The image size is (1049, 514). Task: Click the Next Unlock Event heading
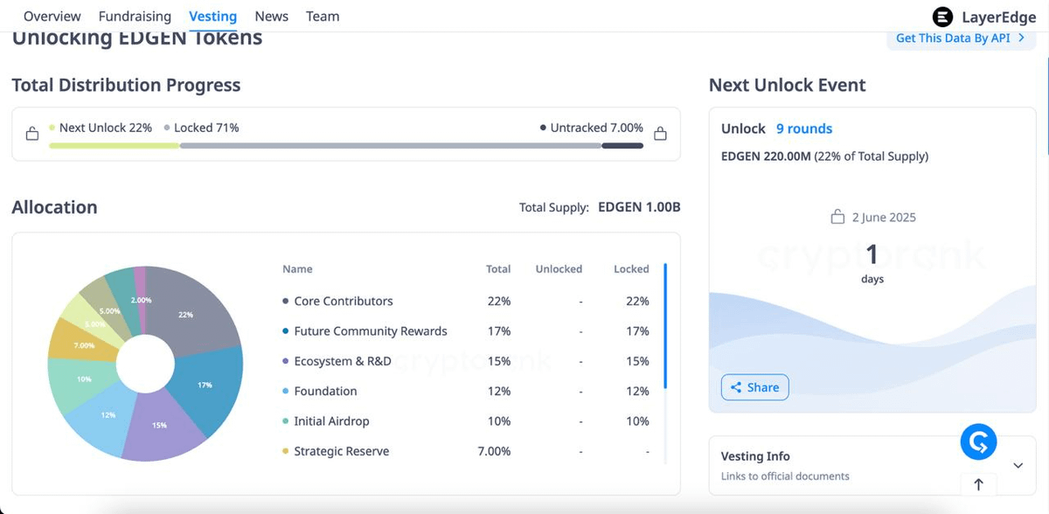coord(787,85)
